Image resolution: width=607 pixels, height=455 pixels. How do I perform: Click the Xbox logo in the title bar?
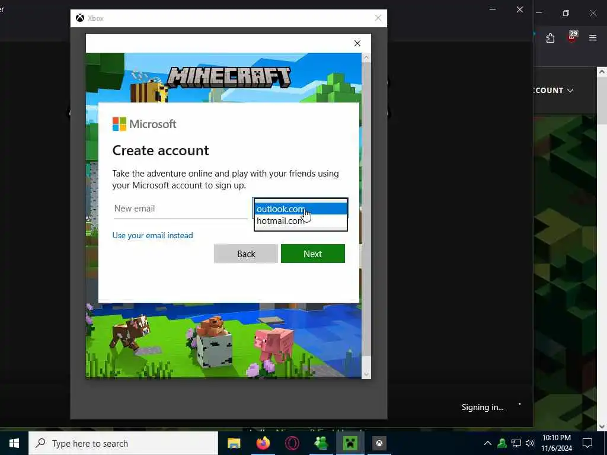pos(80,18)
